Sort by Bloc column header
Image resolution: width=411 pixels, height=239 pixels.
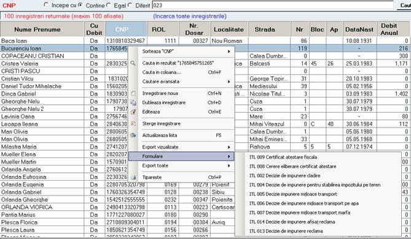coord(318,29)
